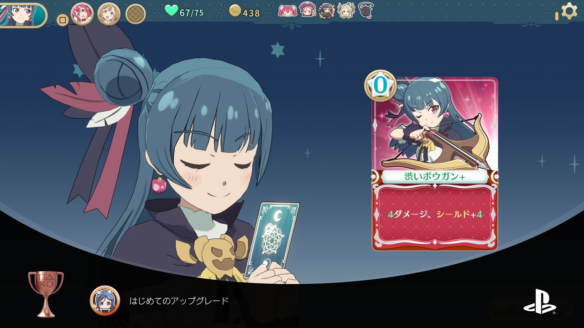This screenshot has width=584, height=328.
Task: Select the orange-haired party member portrait
Action: pos(109,14)
